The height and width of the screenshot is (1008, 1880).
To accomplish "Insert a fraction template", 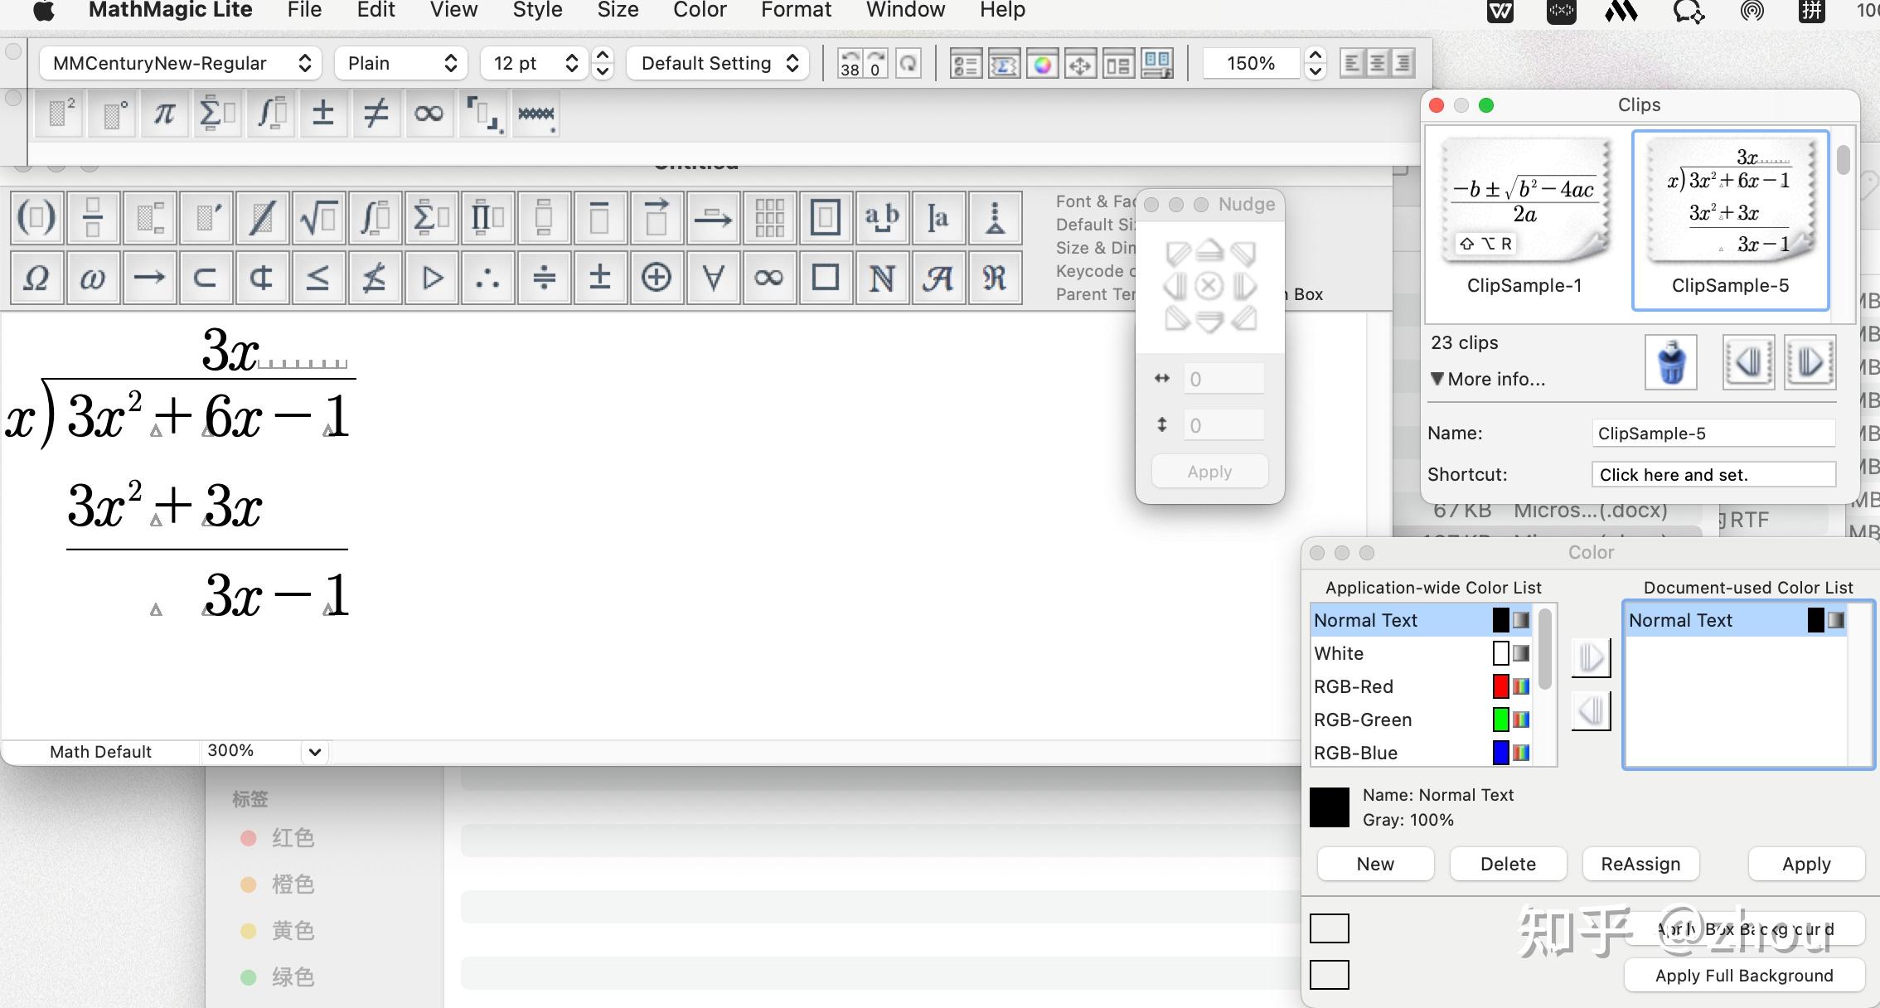I will 93,218.
